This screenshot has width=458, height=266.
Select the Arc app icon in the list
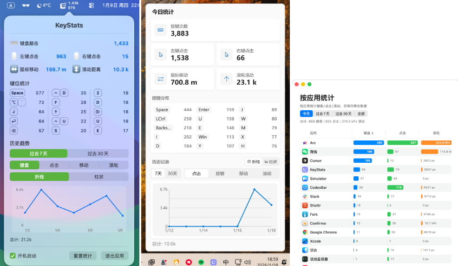click(x=305, y=143)
